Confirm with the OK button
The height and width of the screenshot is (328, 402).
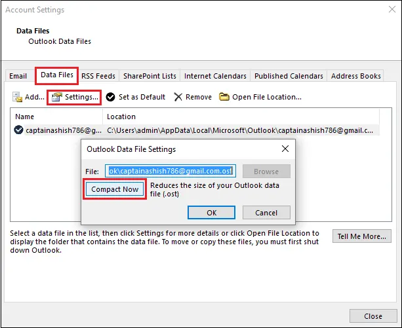point(212,213)
